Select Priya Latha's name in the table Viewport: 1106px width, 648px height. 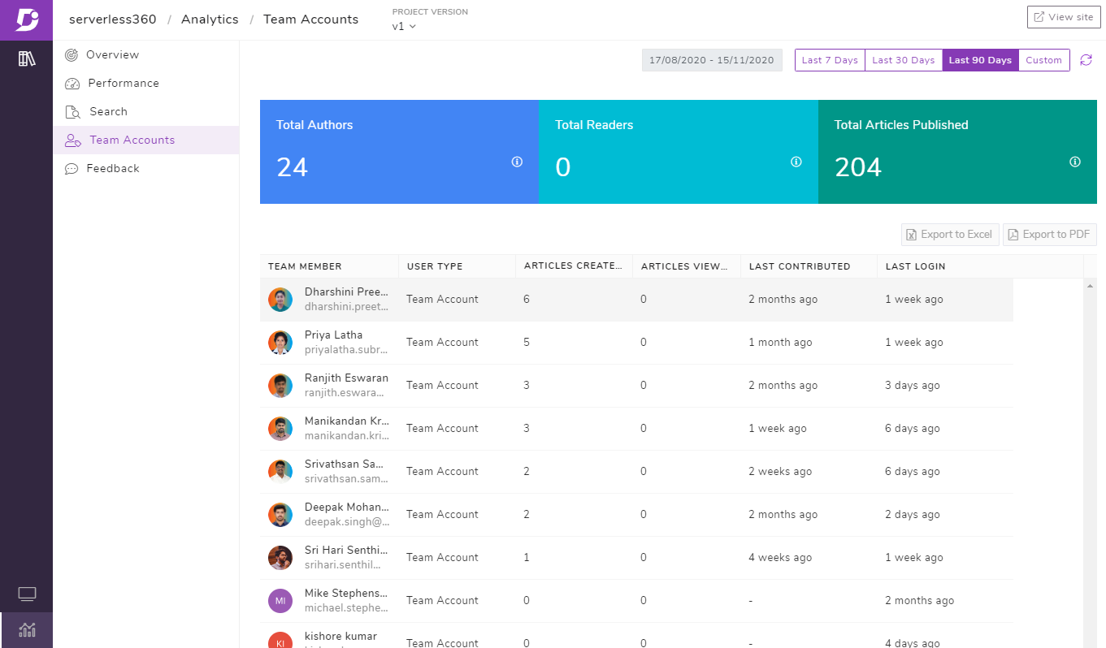tap(334, 335)
